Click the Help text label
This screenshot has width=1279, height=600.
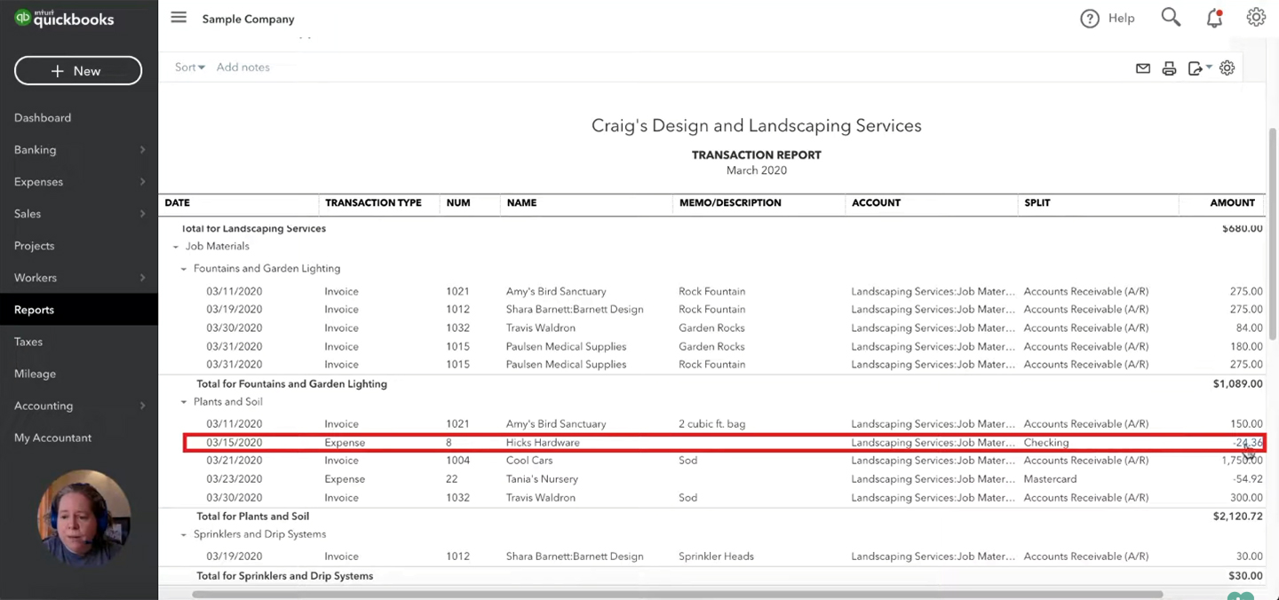1121,19
